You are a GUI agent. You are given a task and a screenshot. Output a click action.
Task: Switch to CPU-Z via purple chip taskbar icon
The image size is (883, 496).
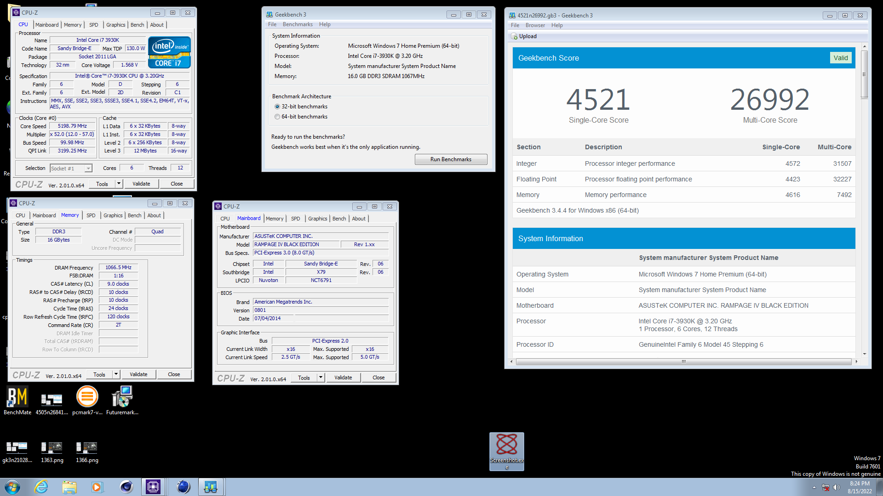click(153, 487)
